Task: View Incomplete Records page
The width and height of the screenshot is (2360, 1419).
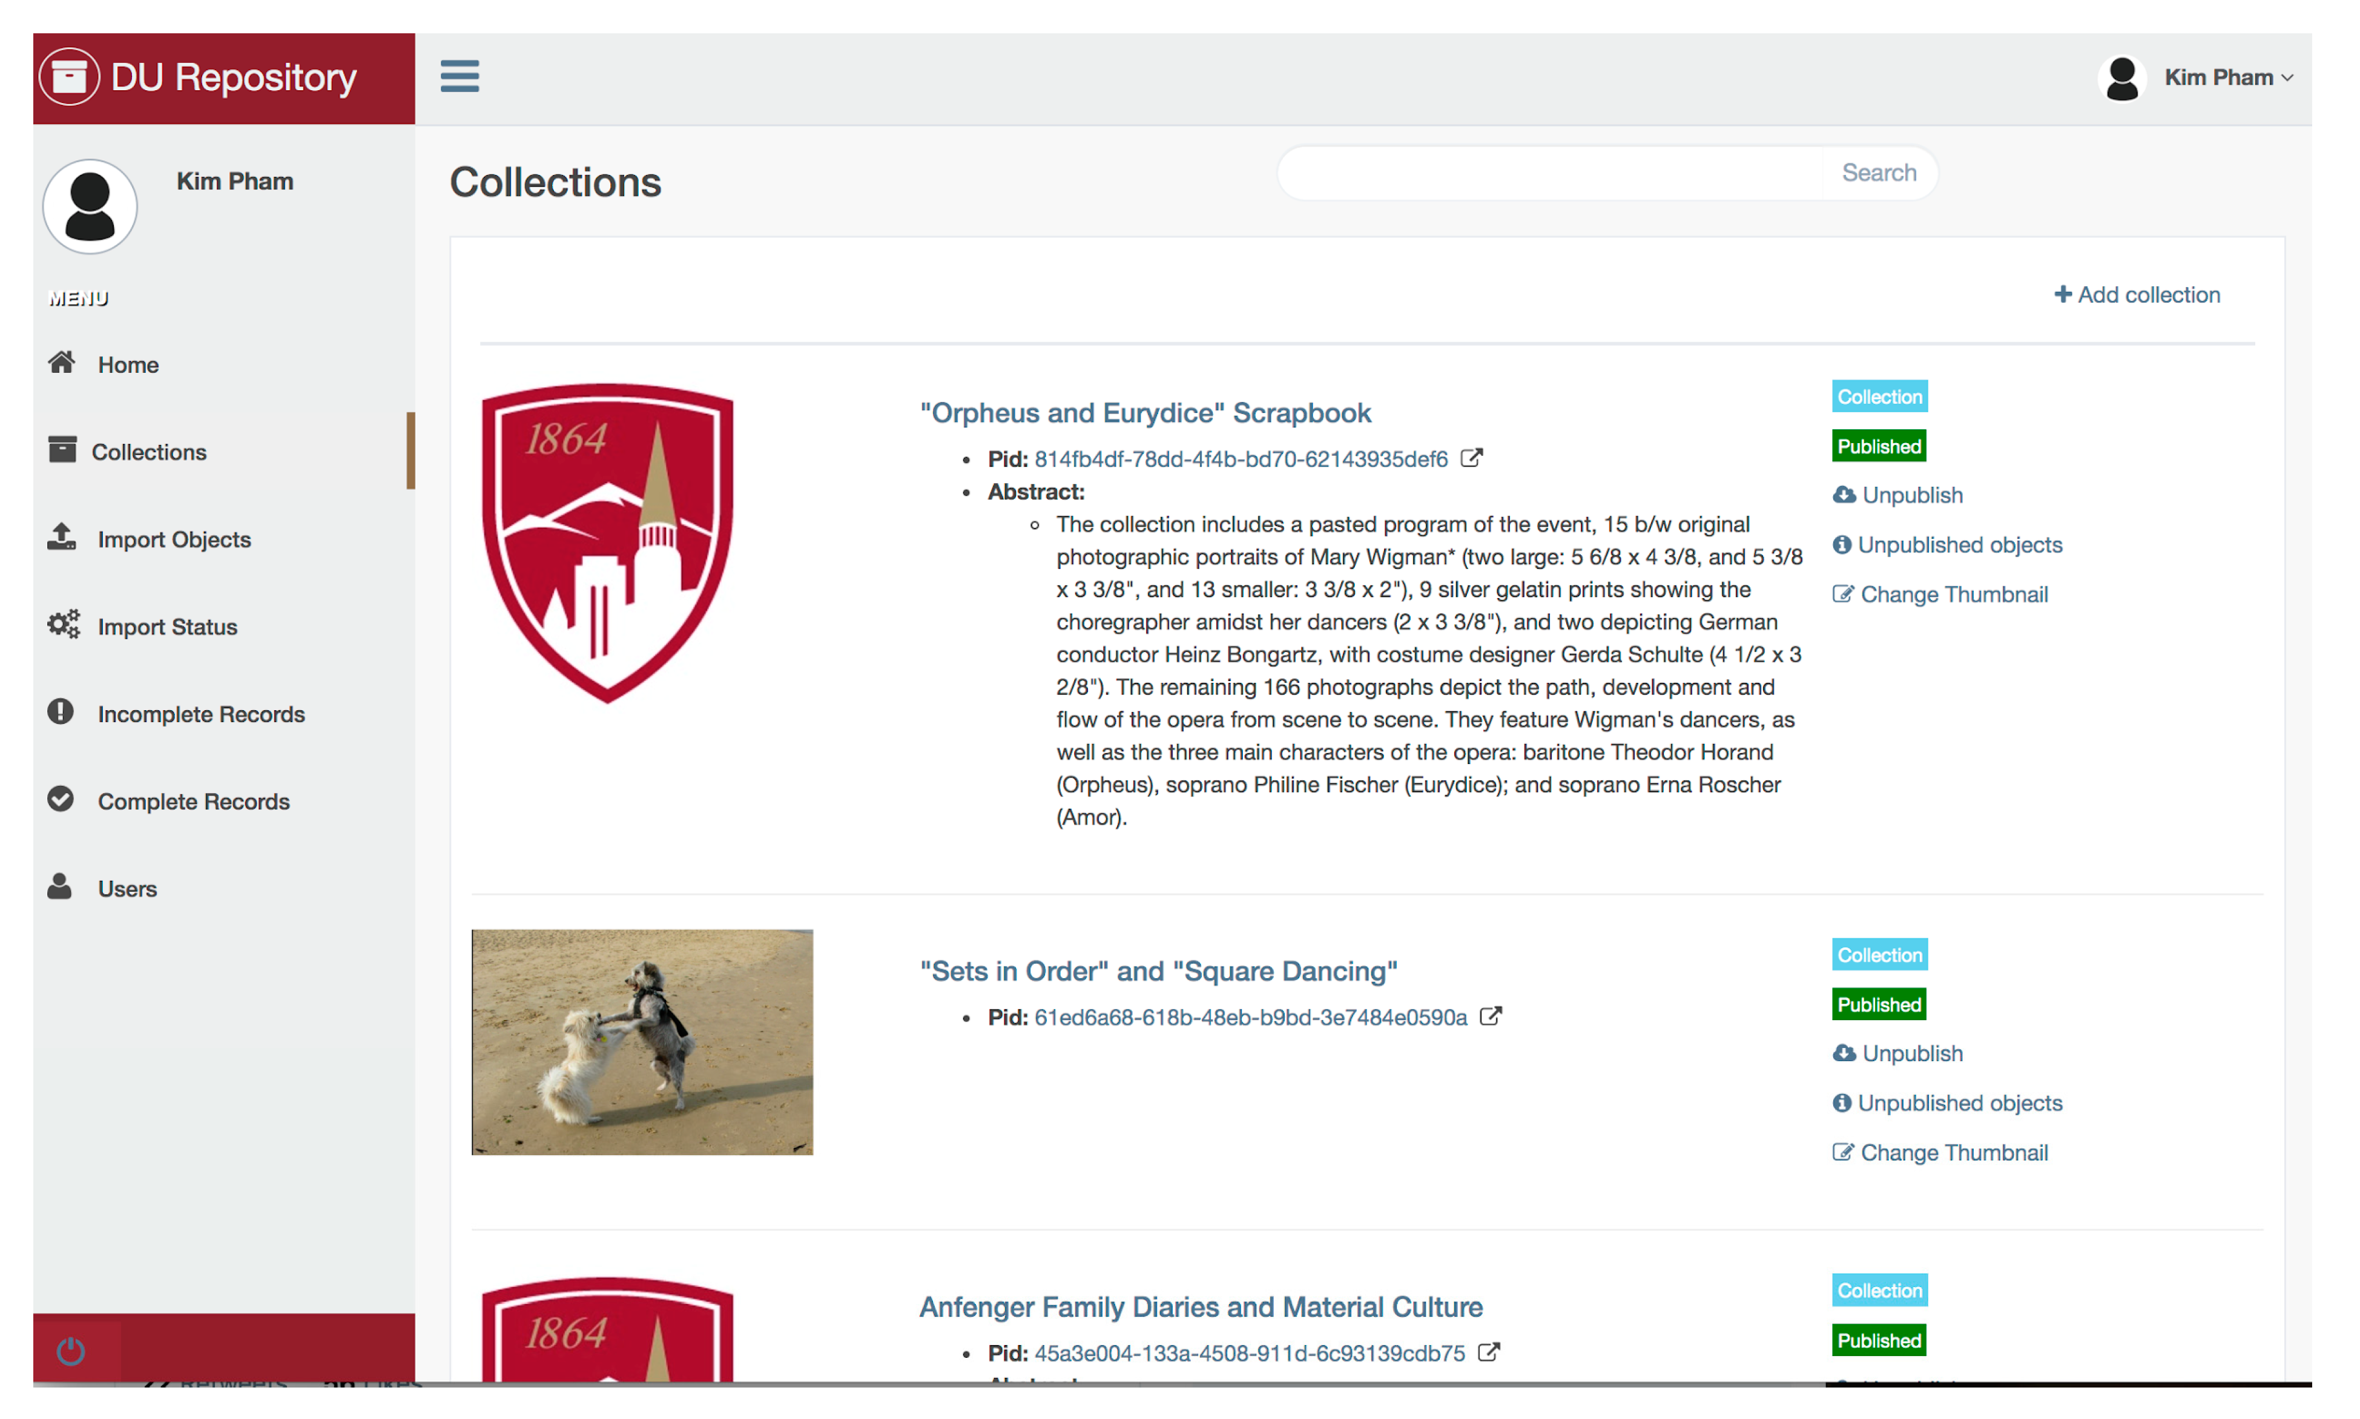Action: [x=201, y=713]
